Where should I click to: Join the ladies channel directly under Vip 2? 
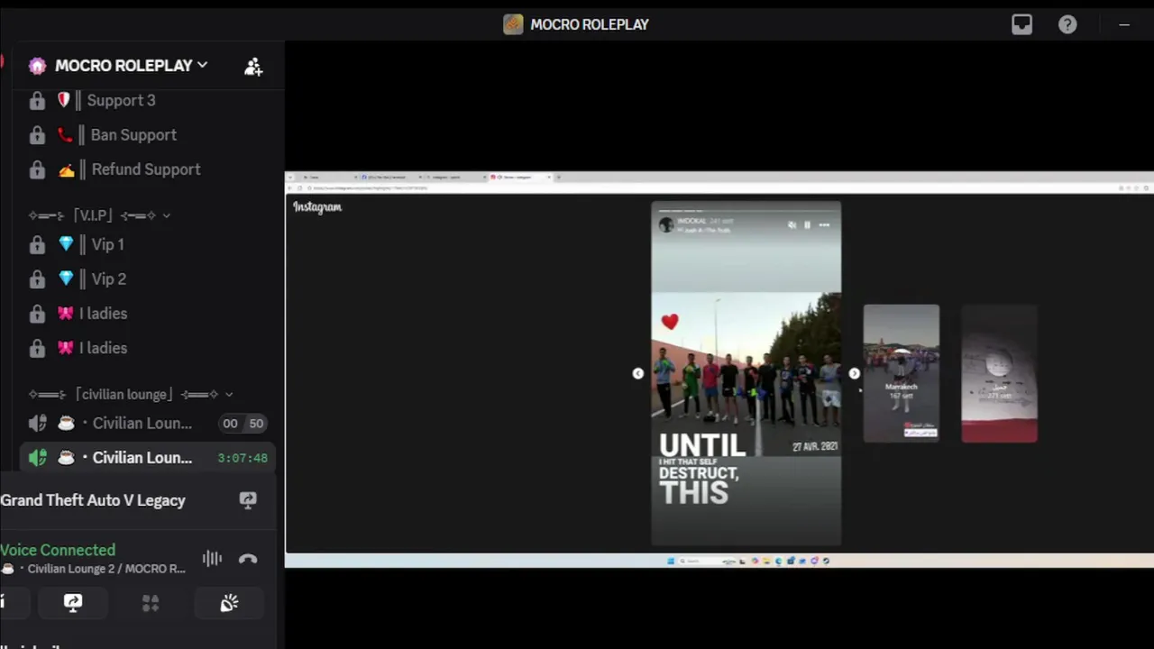[x=149, y=313]
